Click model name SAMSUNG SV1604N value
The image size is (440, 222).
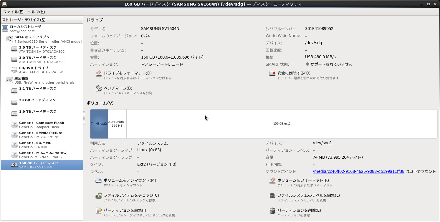click(x=160, y=29)
